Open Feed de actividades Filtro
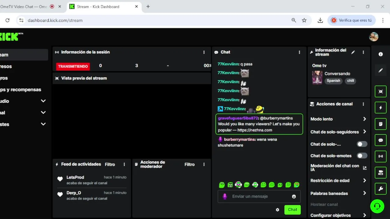The width and height of the screenshot is (390, 219). click(110, 164)
